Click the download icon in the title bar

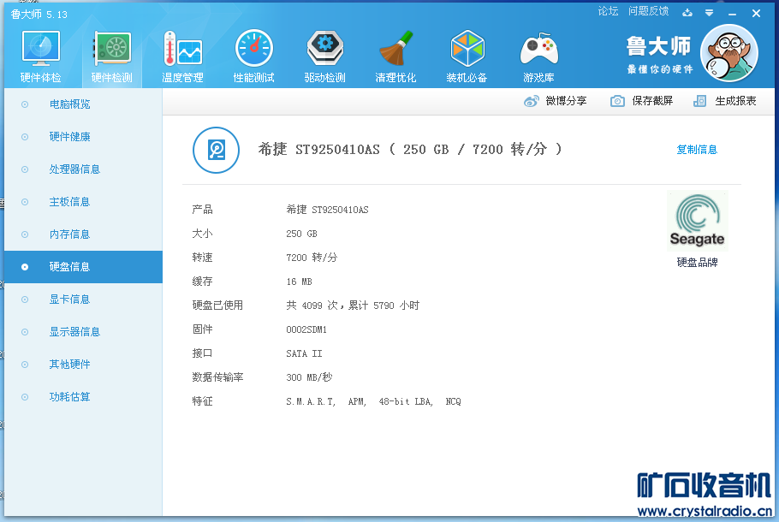[687, 13]
